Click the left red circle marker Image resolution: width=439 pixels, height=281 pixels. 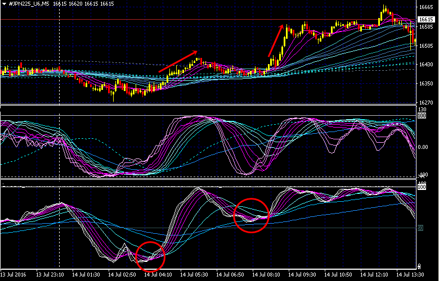click(150, 256)
